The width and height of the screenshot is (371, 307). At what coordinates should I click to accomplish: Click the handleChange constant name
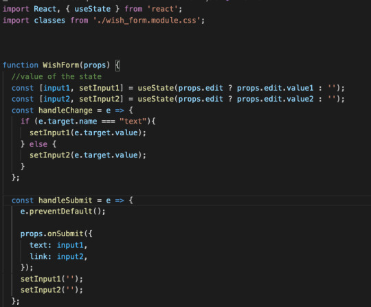click(65, 110)
